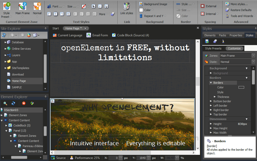Toggle underline text formatting

(106, 6)
